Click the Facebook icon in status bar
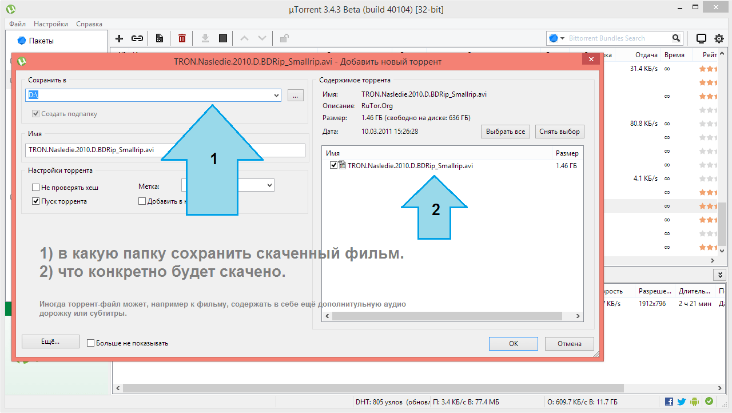Screen dimensions: 732x413 (669, 402)
